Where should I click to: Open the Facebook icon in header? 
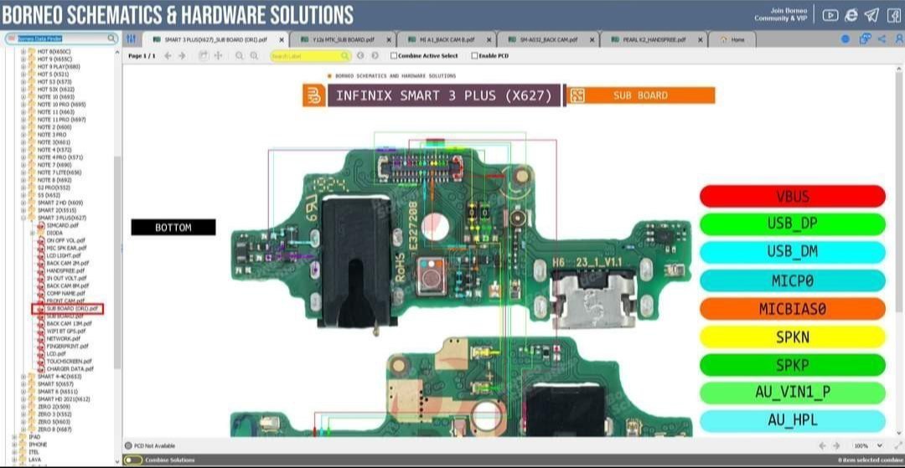pyautogui.click(x=893, y=16)
